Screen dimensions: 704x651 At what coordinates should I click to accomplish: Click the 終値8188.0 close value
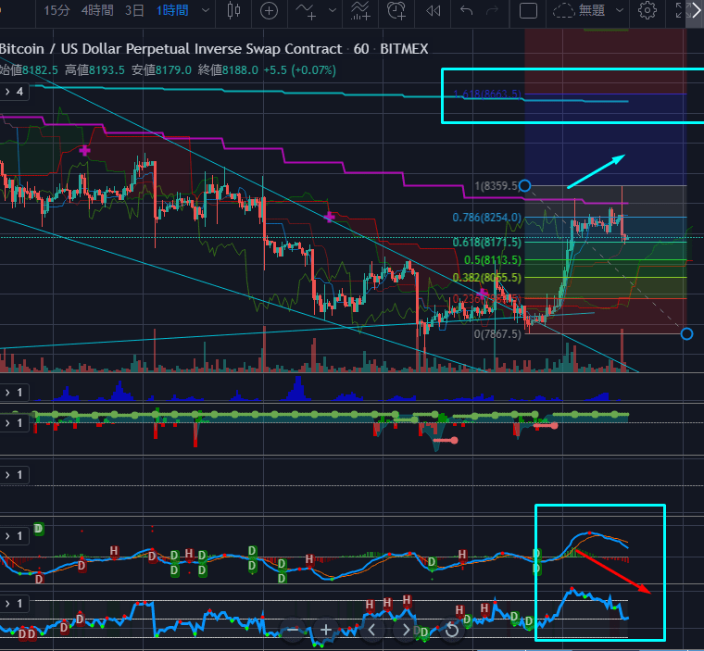tap(228, 70)
